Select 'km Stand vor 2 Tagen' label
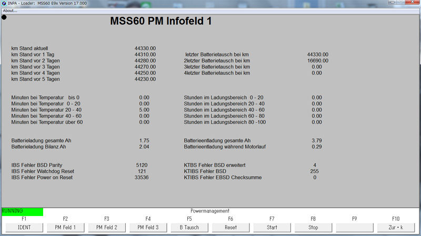This screenshot has height=236, width=421. pos(35,61)
